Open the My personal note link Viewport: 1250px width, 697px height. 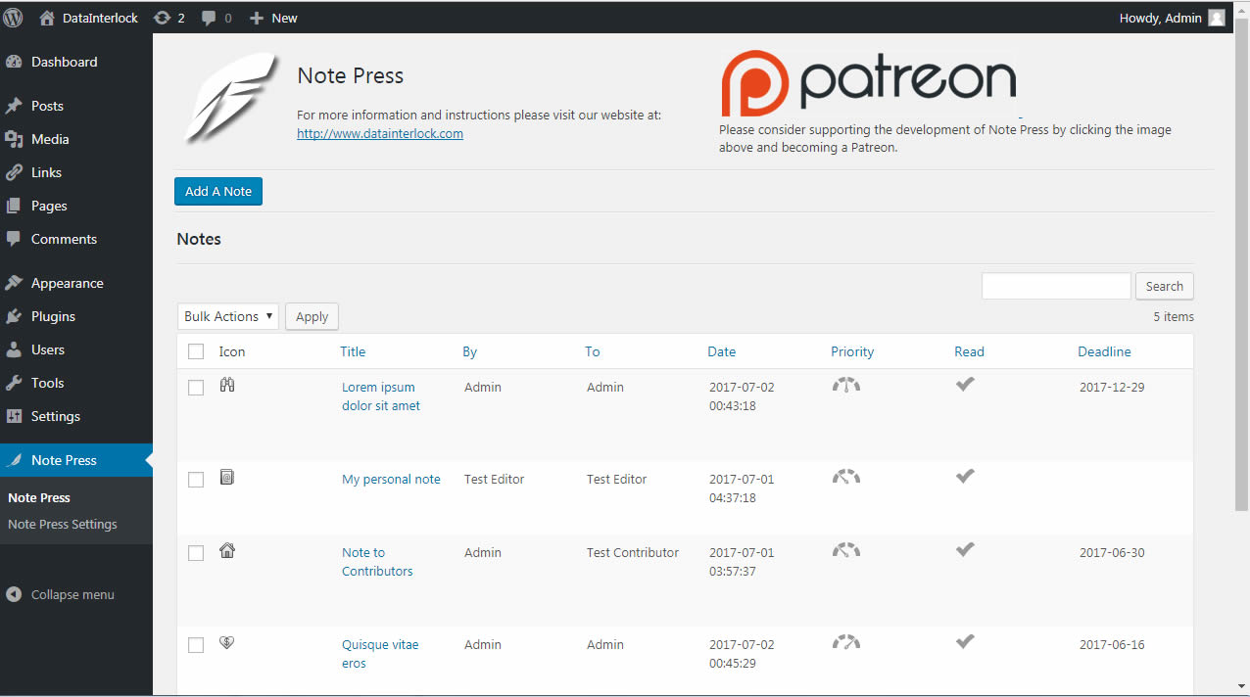coord(391,479)
